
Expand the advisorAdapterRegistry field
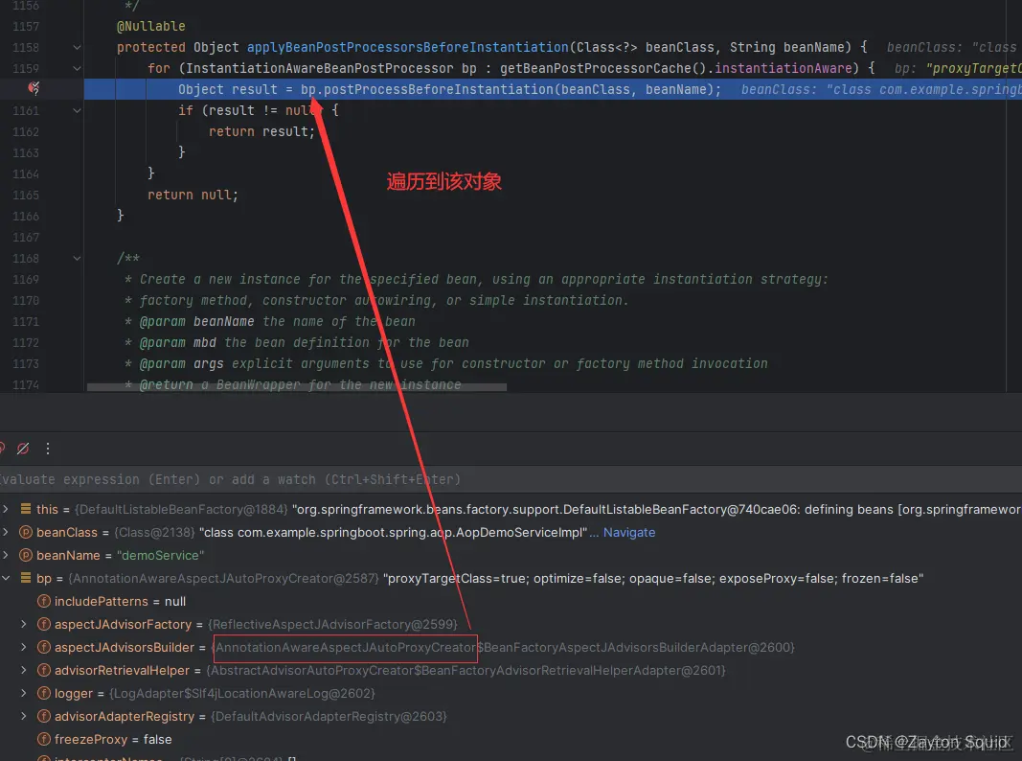(24, 716)
